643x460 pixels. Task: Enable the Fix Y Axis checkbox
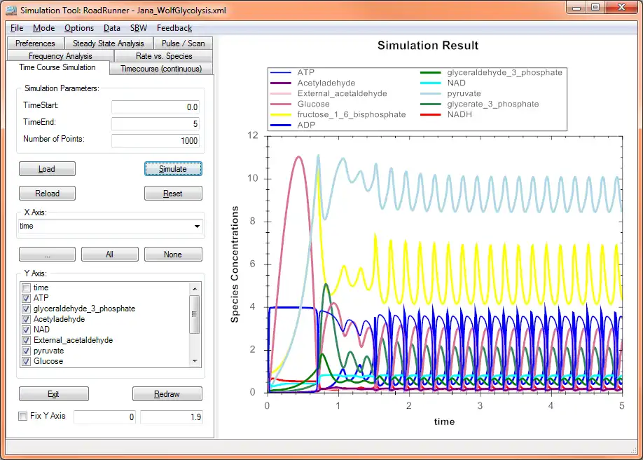pyautogui.click(x=23, y=416)
